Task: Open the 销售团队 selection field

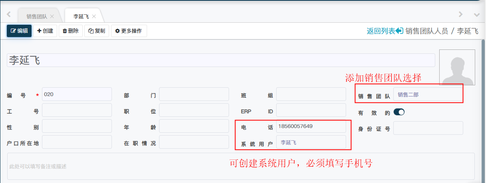Action: pyautogui.click(x=427, y=94)
